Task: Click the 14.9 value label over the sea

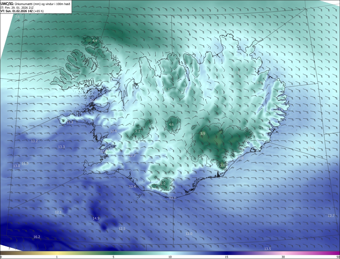Action: tap(96, 218)
